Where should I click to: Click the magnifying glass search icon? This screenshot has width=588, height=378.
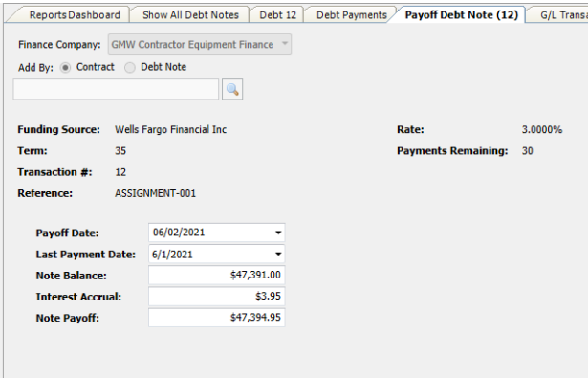pyautogui.click(x=232, y=89)
